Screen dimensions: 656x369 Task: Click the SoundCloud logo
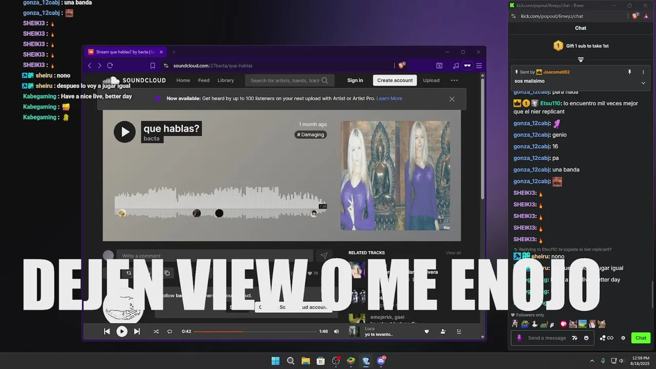134,80
